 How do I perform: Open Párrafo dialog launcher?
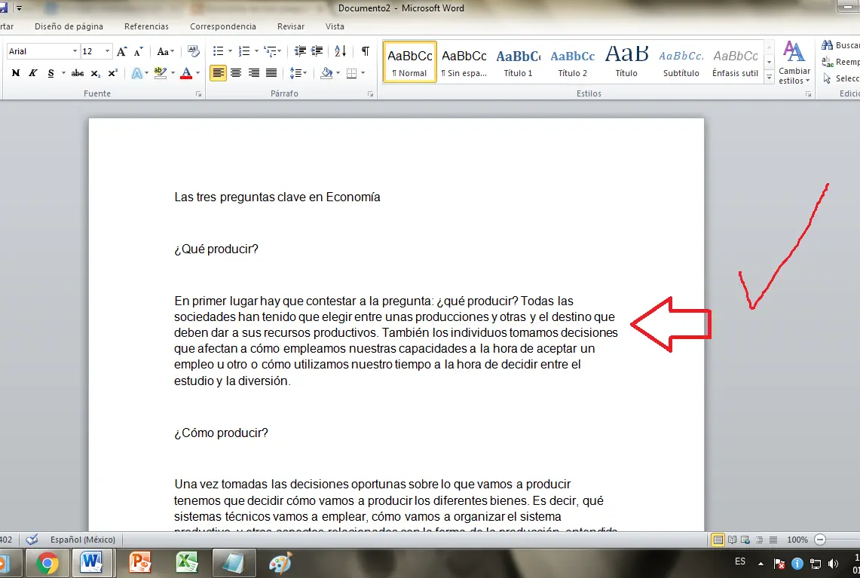(x=371, y=94)
